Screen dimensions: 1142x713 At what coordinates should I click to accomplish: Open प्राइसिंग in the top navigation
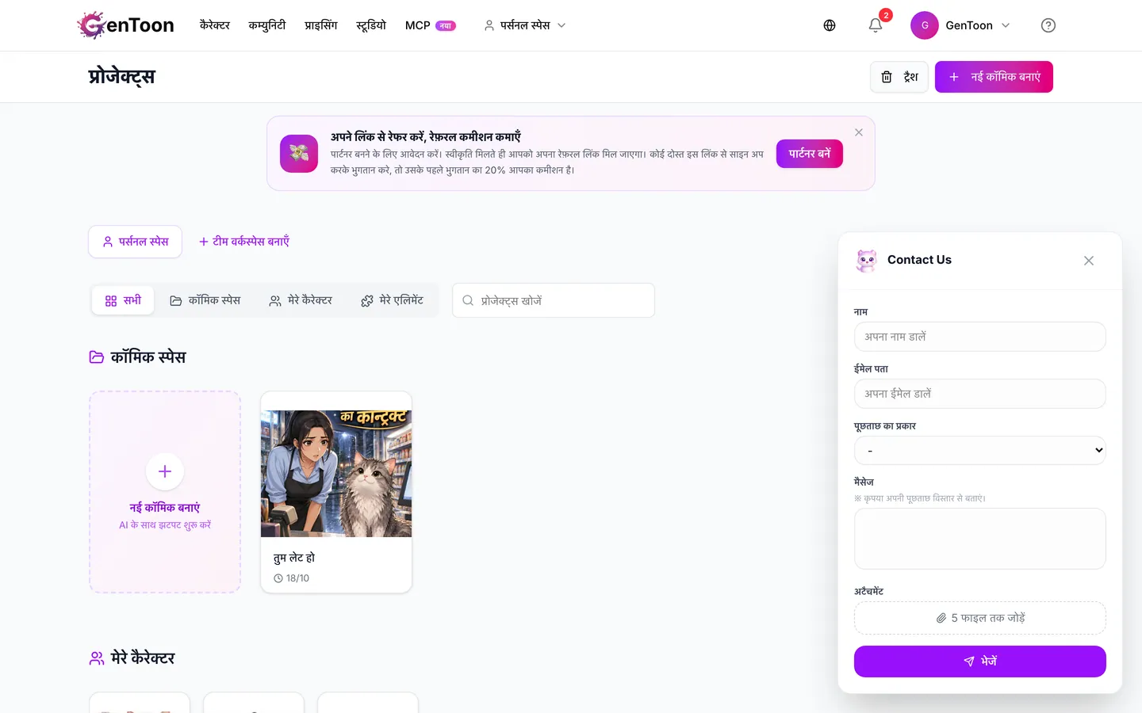click(x=321, y=25)
